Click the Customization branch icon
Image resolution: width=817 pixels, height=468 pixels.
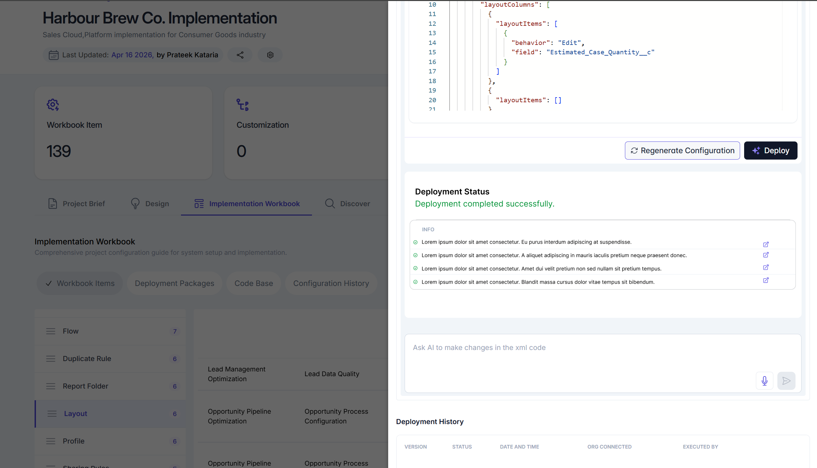pos(242,105)
